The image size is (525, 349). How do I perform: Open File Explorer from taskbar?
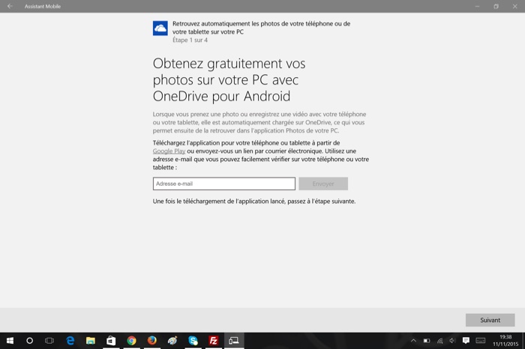click(x=91, y=341)
